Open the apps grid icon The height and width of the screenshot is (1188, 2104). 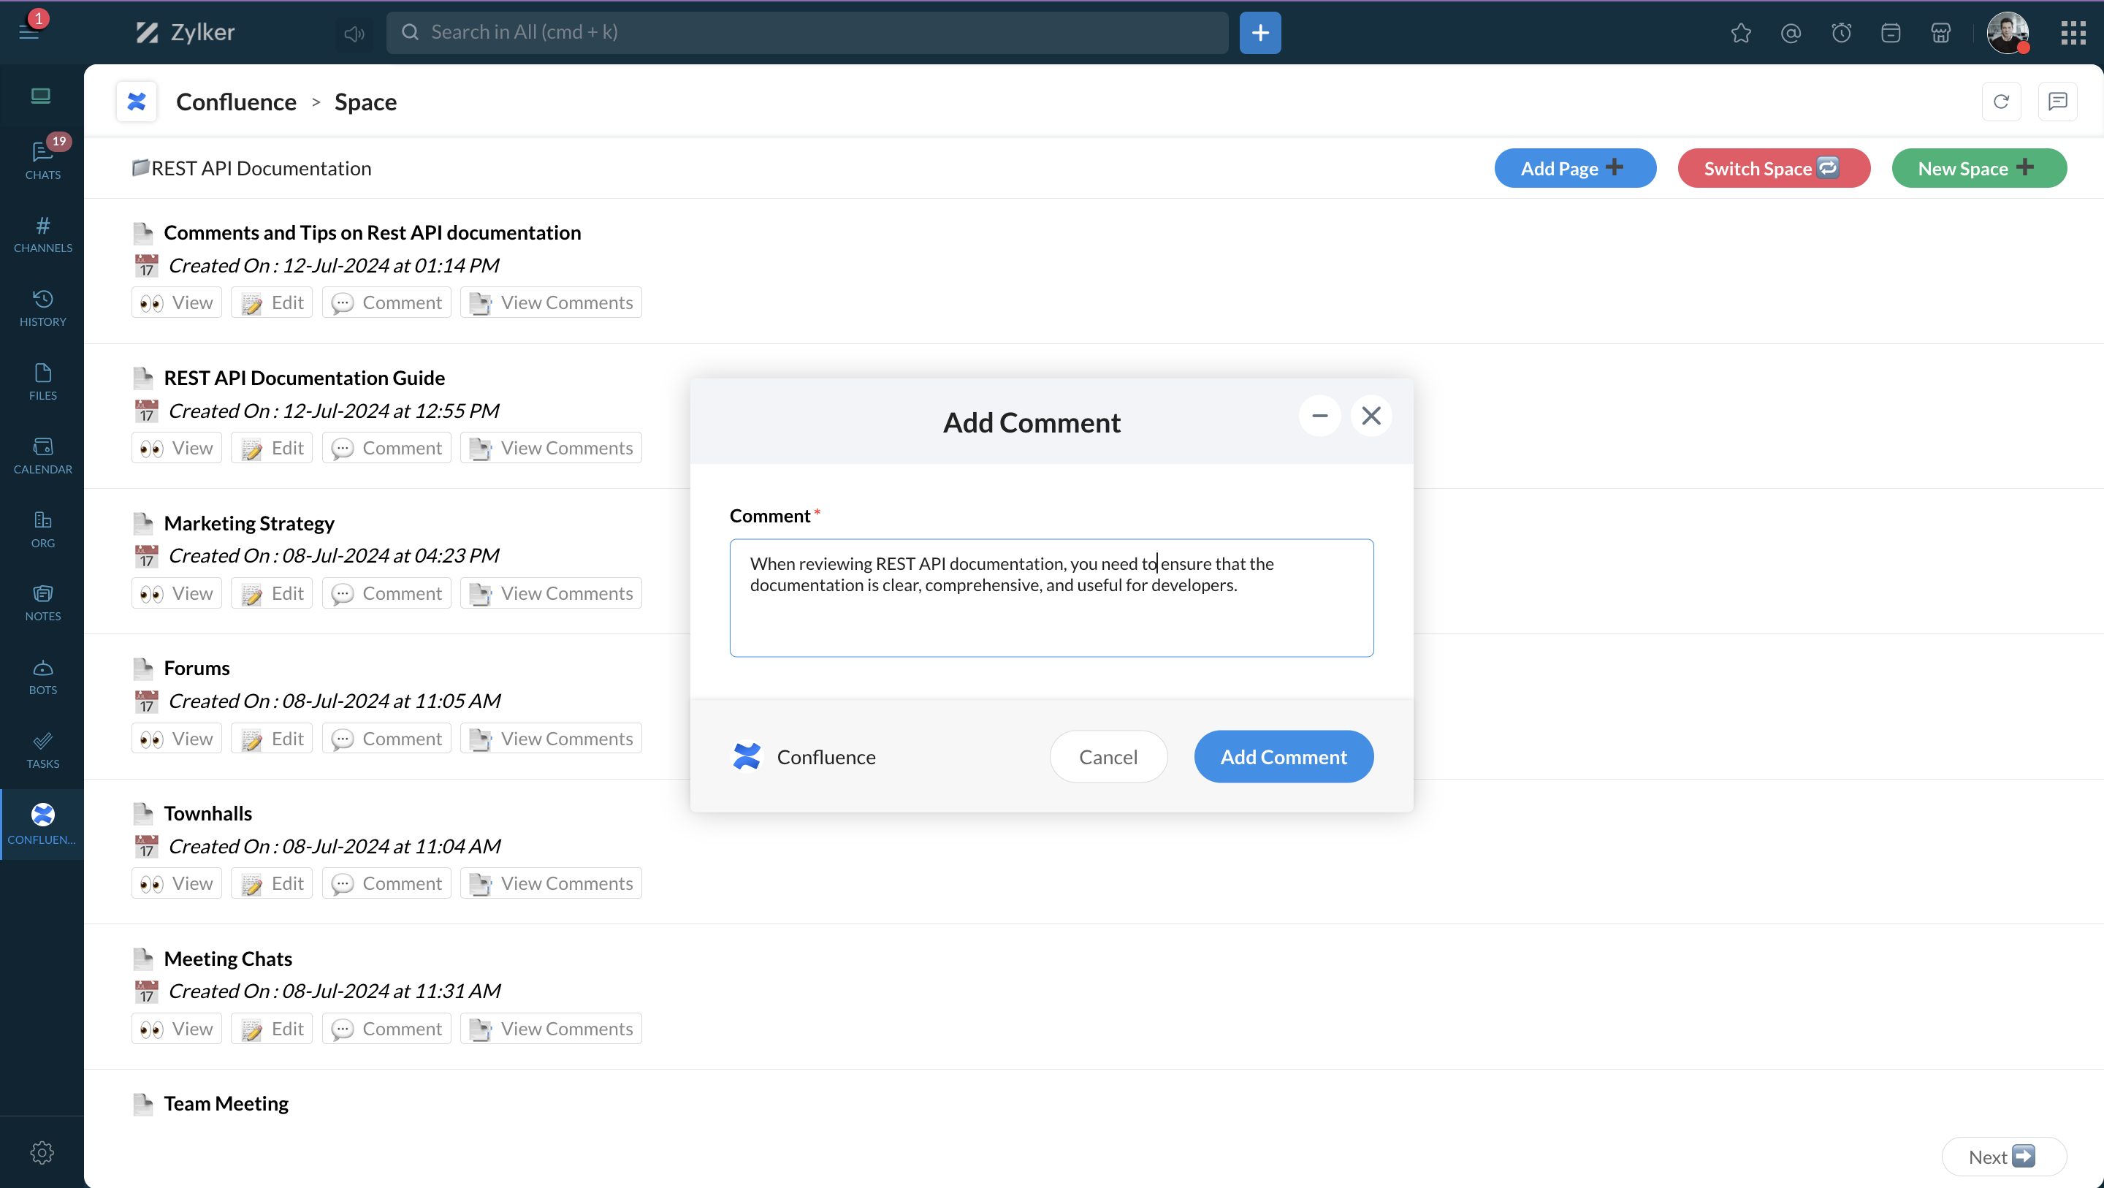point(2073,33)
